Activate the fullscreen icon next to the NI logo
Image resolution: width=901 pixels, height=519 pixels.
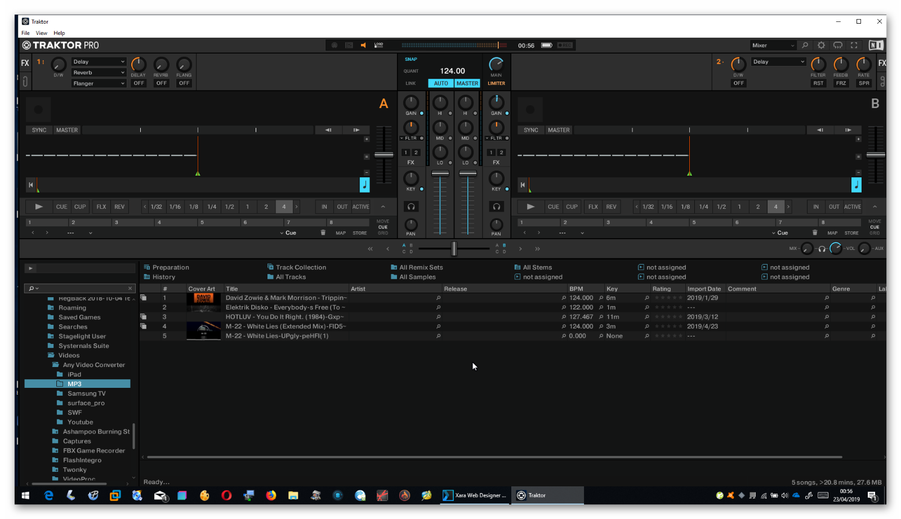click(x=855, y=45)
